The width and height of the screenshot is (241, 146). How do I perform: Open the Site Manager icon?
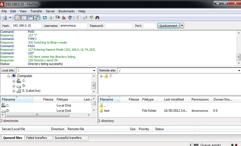point(5,18)
